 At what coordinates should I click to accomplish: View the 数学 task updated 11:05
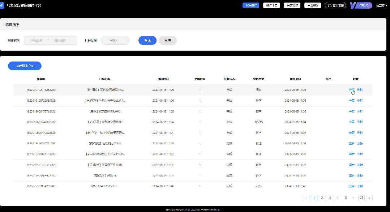(x=351, y=111)
